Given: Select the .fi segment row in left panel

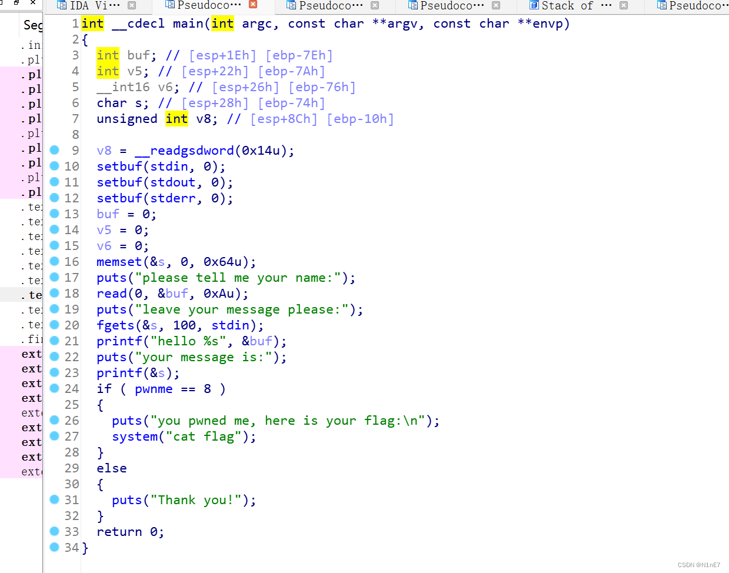Looking at the screenshot, I should tap(31, 339).
